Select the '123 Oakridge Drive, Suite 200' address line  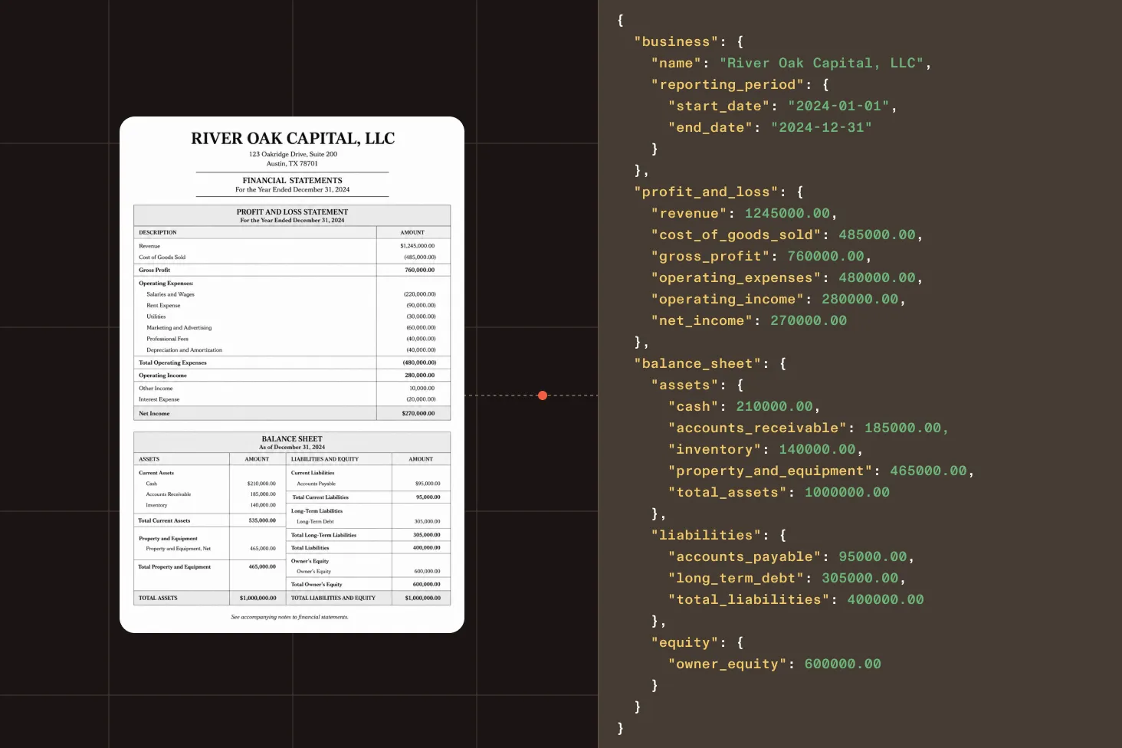point(293,154)
